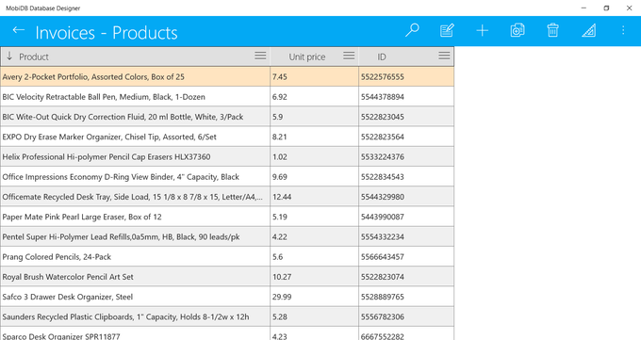The image size is (641, 340).
Task: Click the back arrow next to Invoices - Products
Action: tap(19, 30)
